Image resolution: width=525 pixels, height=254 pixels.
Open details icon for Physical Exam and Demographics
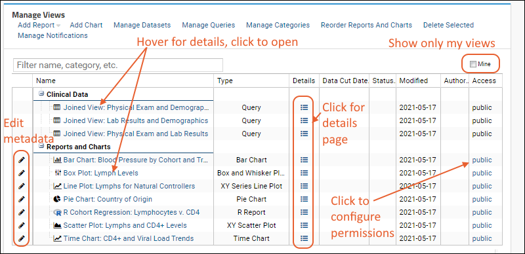(x=304, y=107)
